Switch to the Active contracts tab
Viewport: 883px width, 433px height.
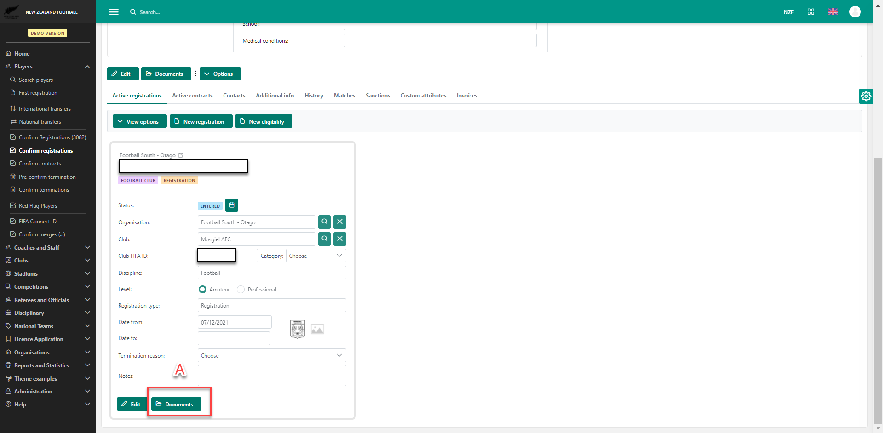click(192, 96)
